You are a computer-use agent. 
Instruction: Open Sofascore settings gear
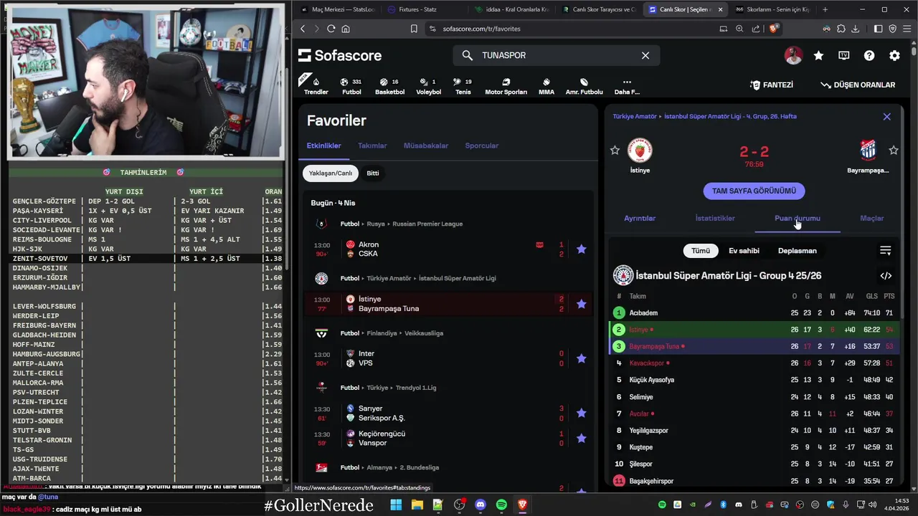pos(894,55)
